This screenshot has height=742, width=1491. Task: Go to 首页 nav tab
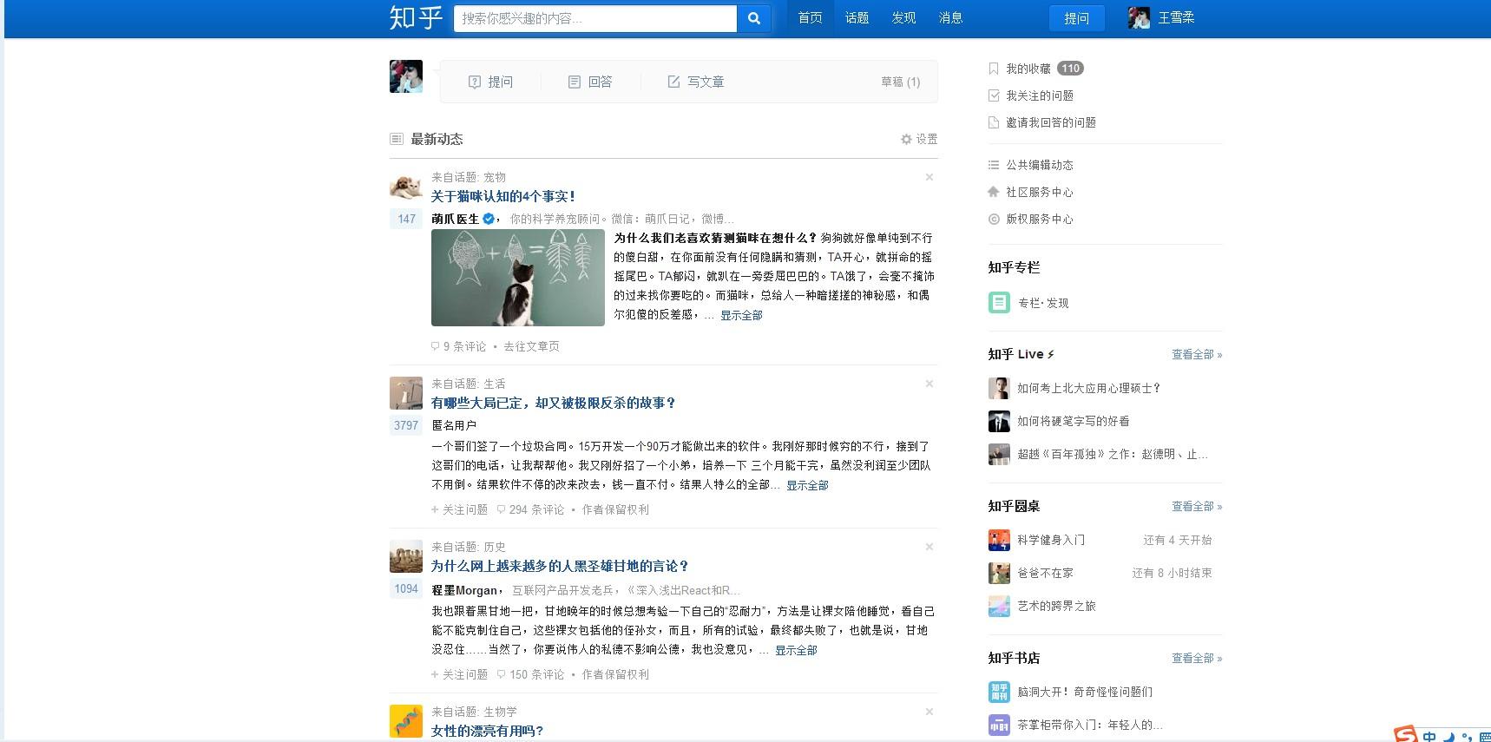click(x=810, y=18)
